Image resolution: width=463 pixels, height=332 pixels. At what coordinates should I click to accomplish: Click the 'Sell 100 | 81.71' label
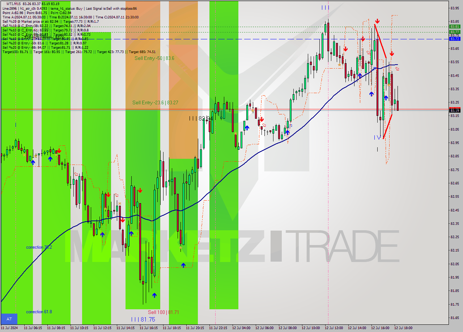(x=163, y=312)
